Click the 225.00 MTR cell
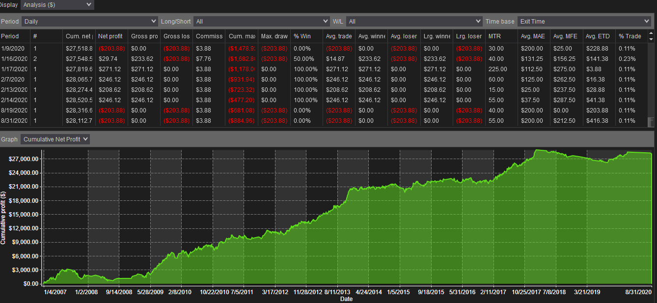The height and width of the screenshot is (303, 657). coord(501,69)
